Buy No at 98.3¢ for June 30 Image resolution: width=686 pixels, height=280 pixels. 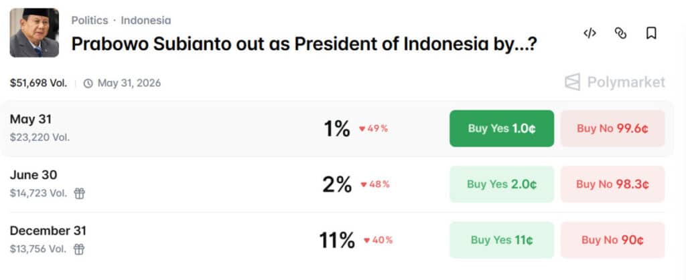point(612,184)
